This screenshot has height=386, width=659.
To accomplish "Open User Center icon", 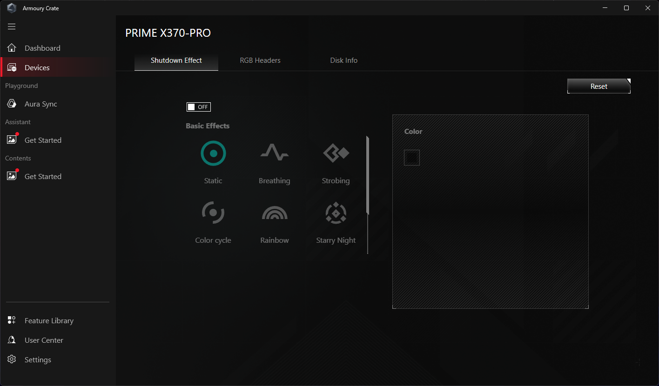I will (12, 340).
